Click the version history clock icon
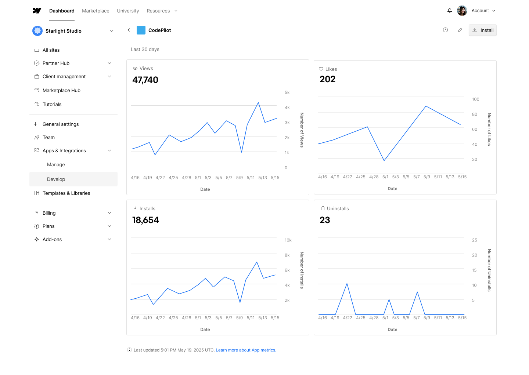This screenshot has height=375, width=529. click(445, 30)
